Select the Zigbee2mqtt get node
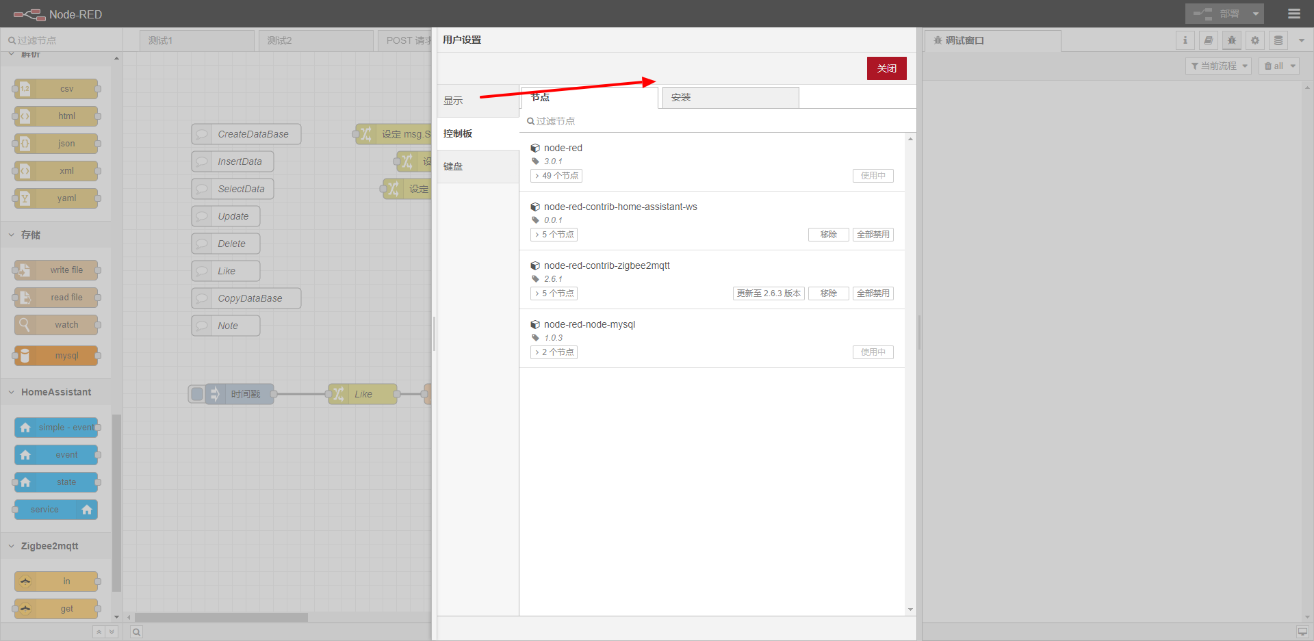 tap(56, 609)
